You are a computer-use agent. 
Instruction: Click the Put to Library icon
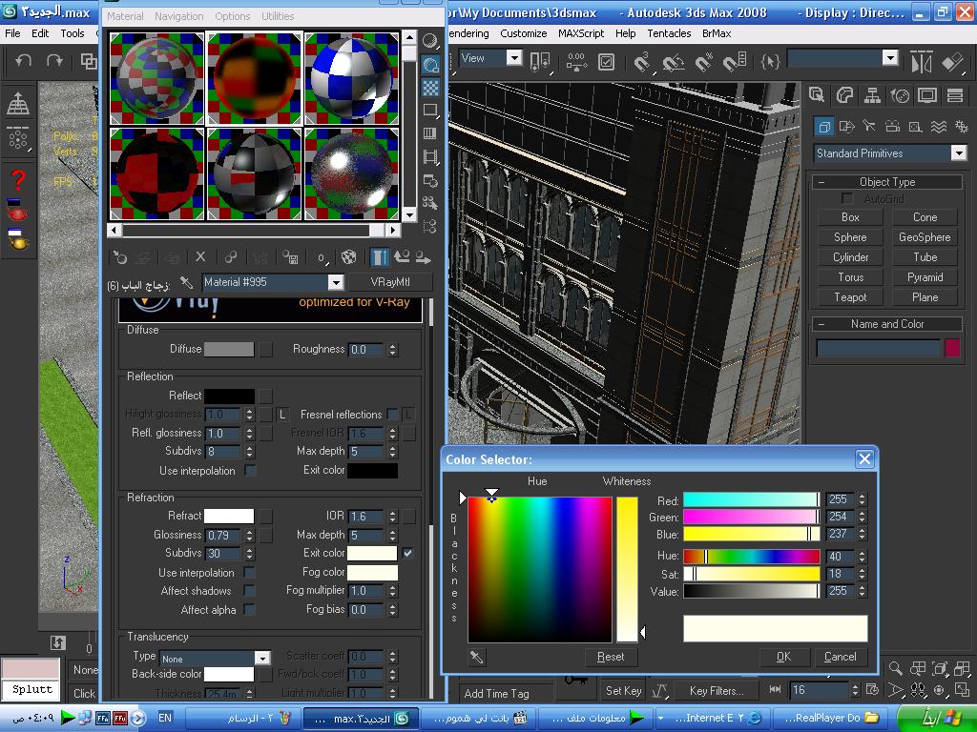[290, 257]
